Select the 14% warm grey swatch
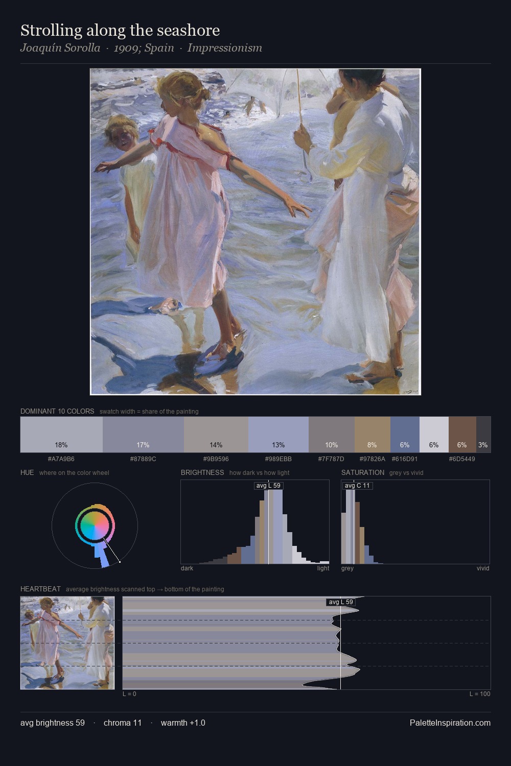The width and height of the screenshot is (511, 766). 216,435
